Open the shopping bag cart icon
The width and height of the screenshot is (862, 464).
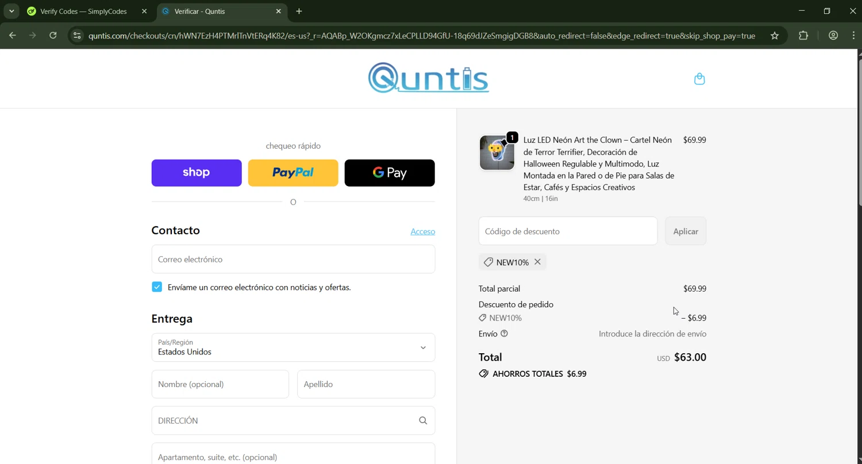click(699, 79)
